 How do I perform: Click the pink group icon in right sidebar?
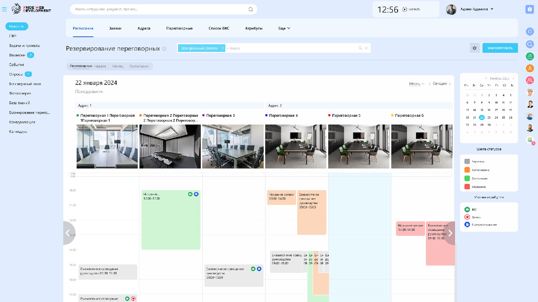click(529, 80)
